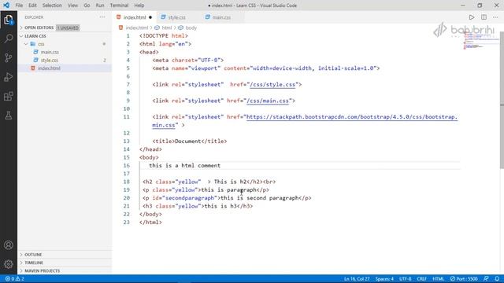Click the unsaved dot on index.html tab

pyautogui.click(x=150, y=17)
